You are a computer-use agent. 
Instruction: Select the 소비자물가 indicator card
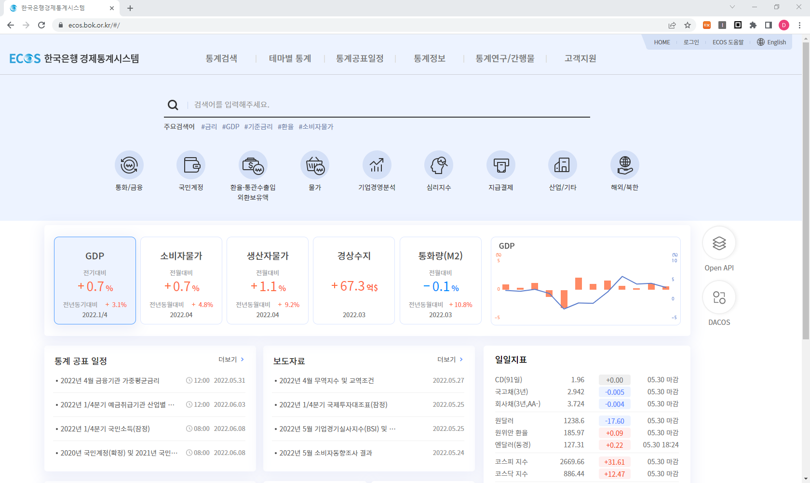181,281
